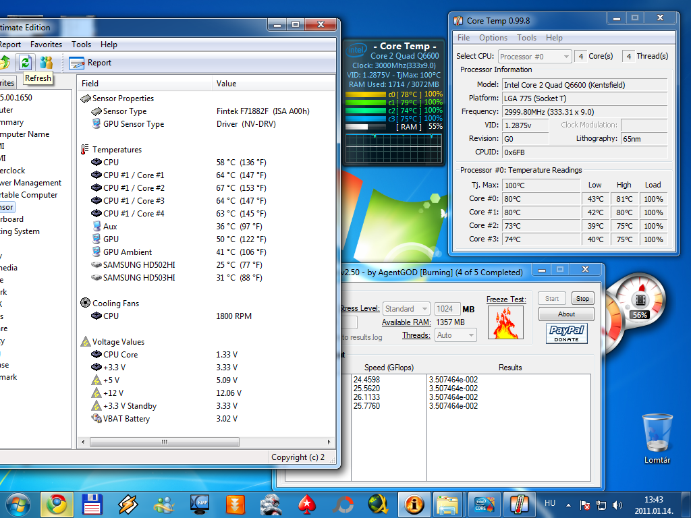Open Windows Explorer from the taskbar

448,505
